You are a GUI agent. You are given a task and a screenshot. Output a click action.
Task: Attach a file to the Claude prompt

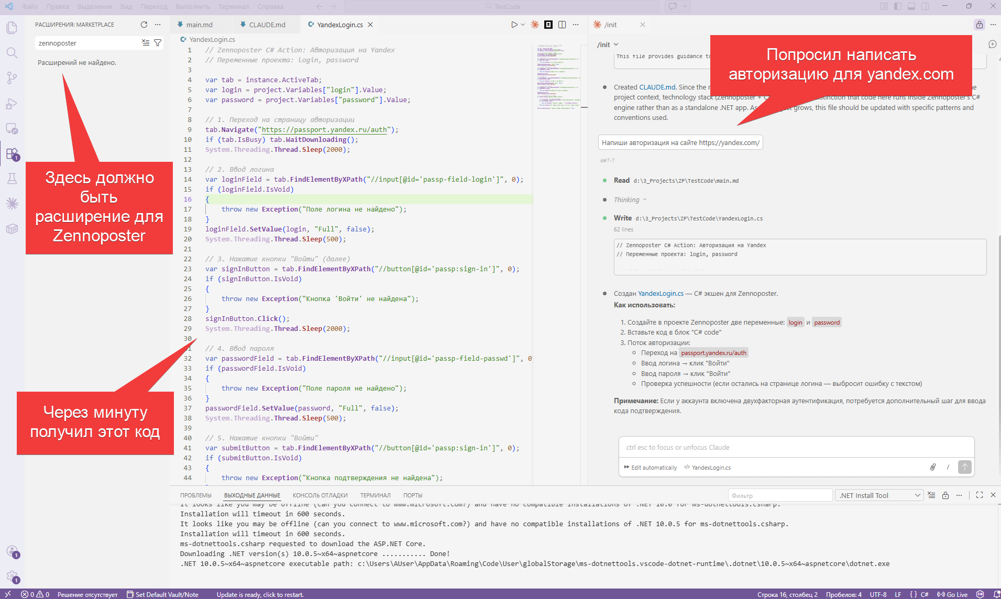[x=933, y=467]
